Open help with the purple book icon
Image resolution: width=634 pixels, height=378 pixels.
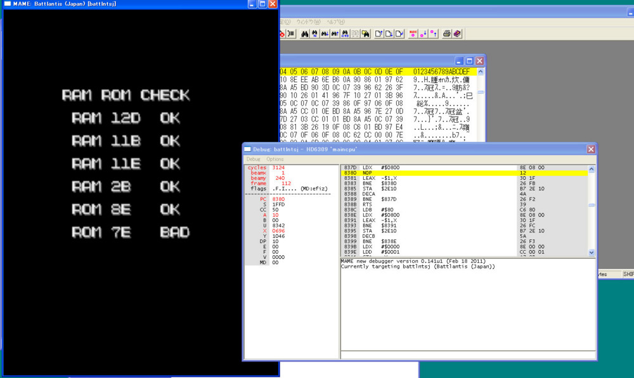(x=457, y=34)
